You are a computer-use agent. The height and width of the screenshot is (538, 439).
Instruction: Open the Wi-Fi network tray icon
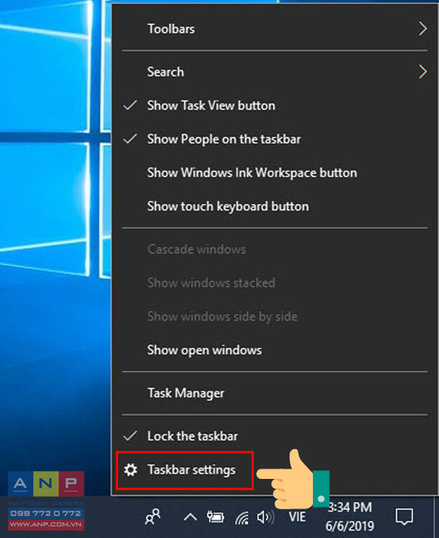tap(242, 517)
